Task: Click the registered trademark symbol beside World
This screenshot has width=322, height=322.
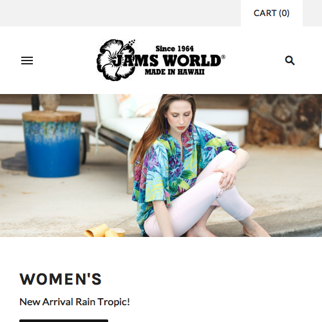Action: pyautogui.click(x=223, y=57)
